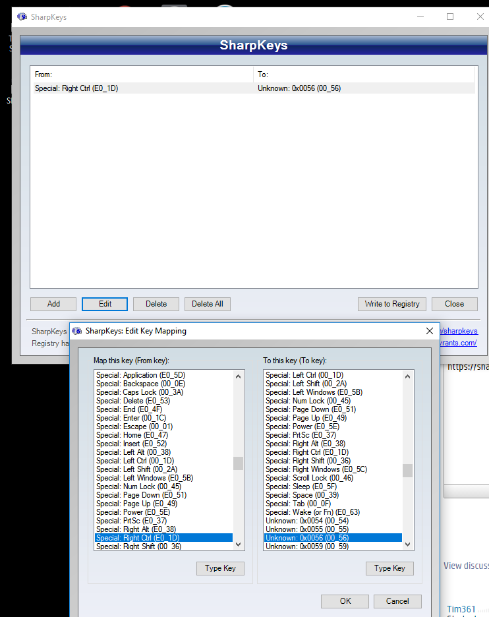The height and width of the screenshot is (617, 489).
Task: Select From key Special: End (E0_4F)
Action: click(x=163, y=409)
